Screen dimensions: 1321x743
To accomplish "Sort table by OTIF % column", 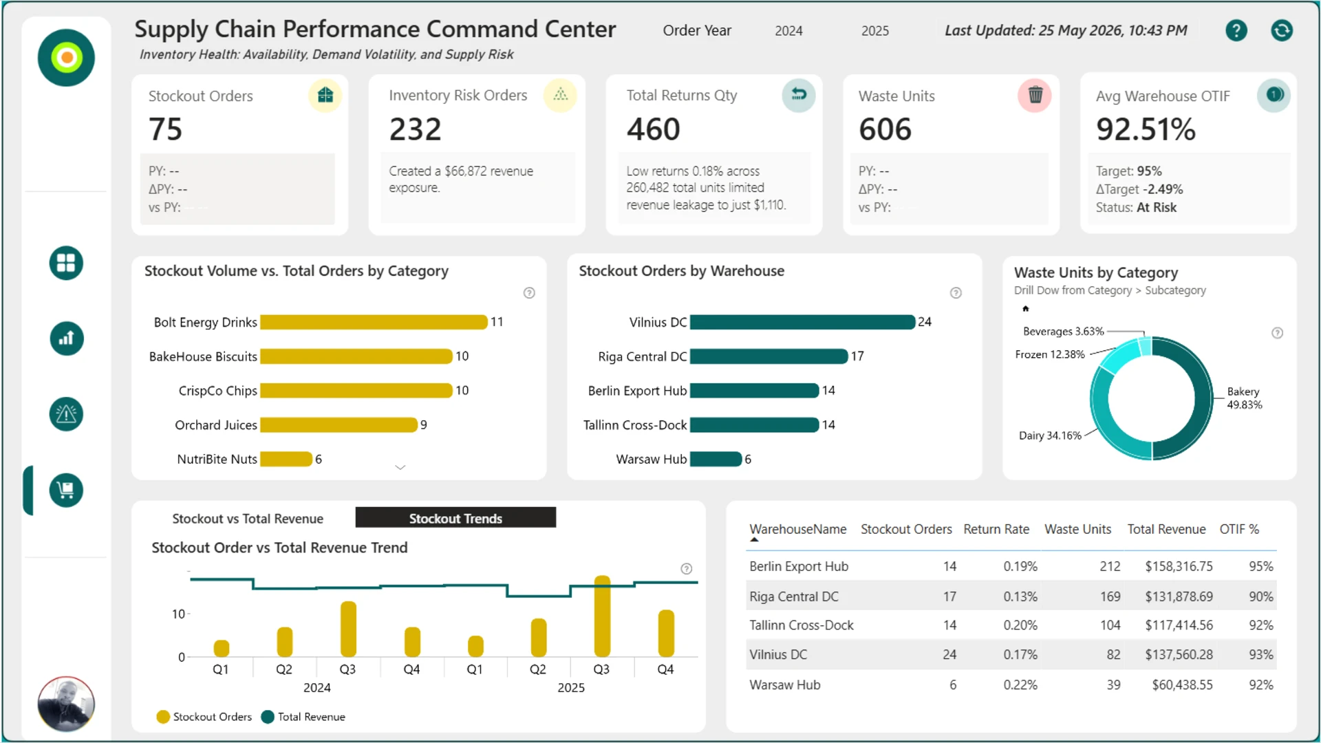I will point(1239,529).
